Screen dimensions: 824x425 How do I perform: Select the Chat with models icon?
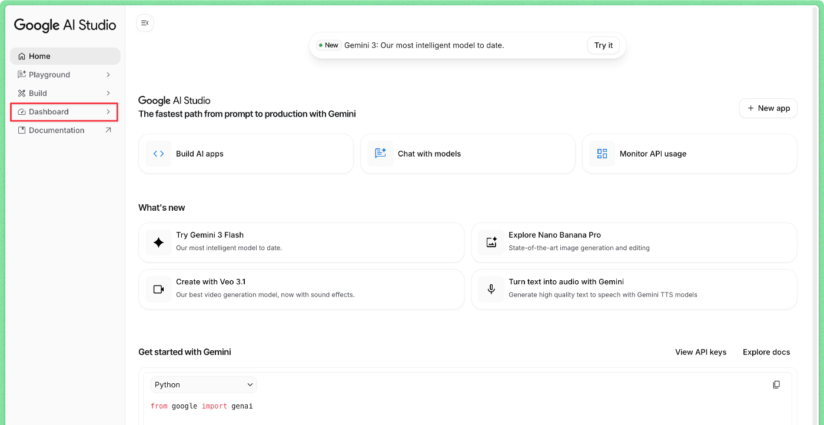pos(380,153)
